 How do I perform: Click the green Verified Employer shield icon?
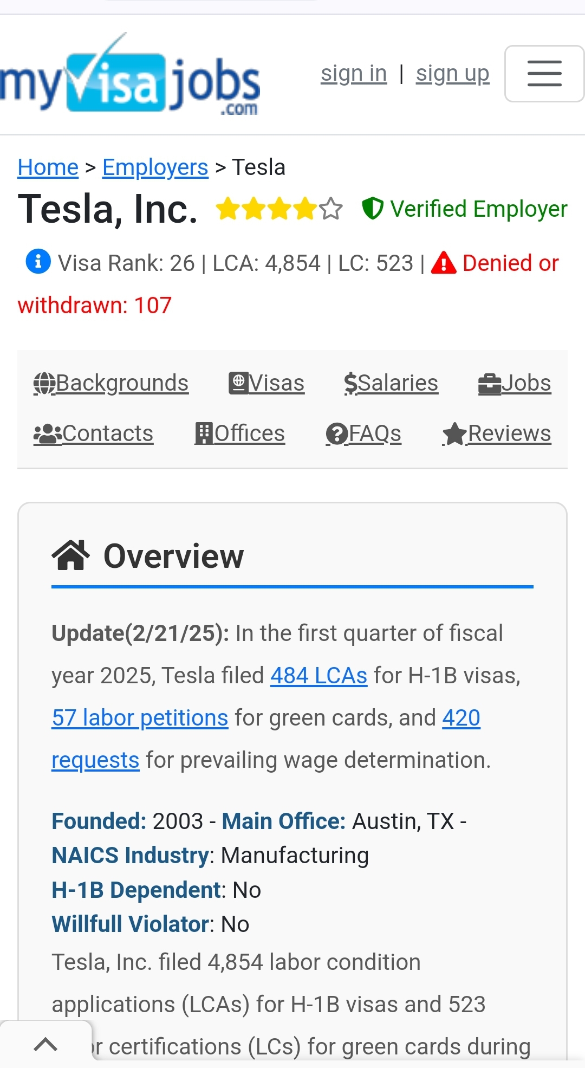(373, 209)
